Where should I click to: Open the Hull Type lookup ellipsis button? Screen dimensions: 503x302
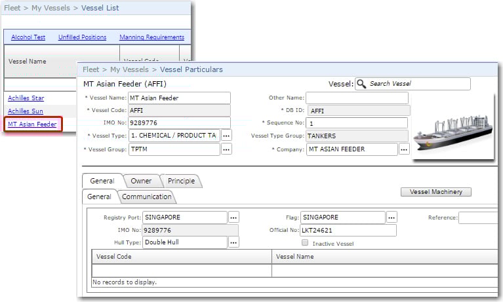point(234,242)
